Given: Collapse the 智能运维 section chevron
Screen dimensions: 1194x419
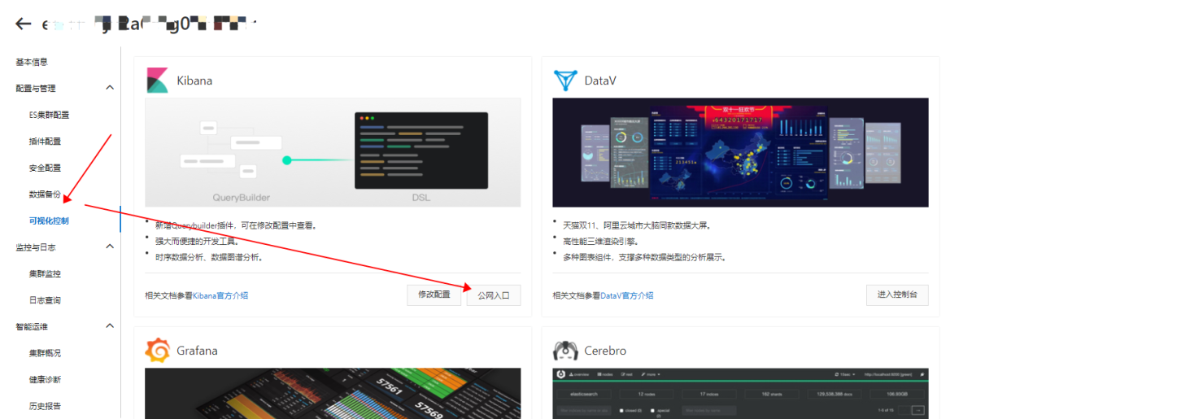Looking at the screenshot, I should (111, 326).
